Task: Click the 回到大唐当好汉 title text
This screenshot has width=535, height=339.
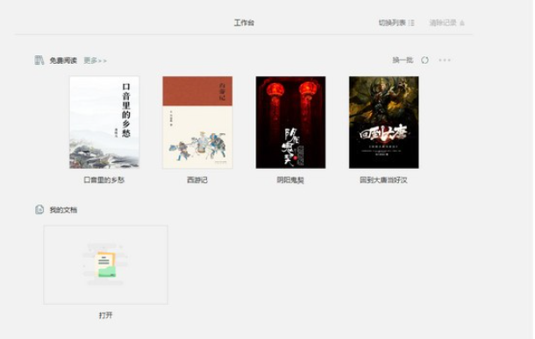Action: 383,180
